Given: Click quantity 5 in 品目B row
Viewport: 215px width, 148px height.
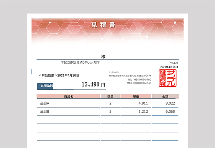Looking at the screenshot, I should pyautogui.click(x=110, y=112).
